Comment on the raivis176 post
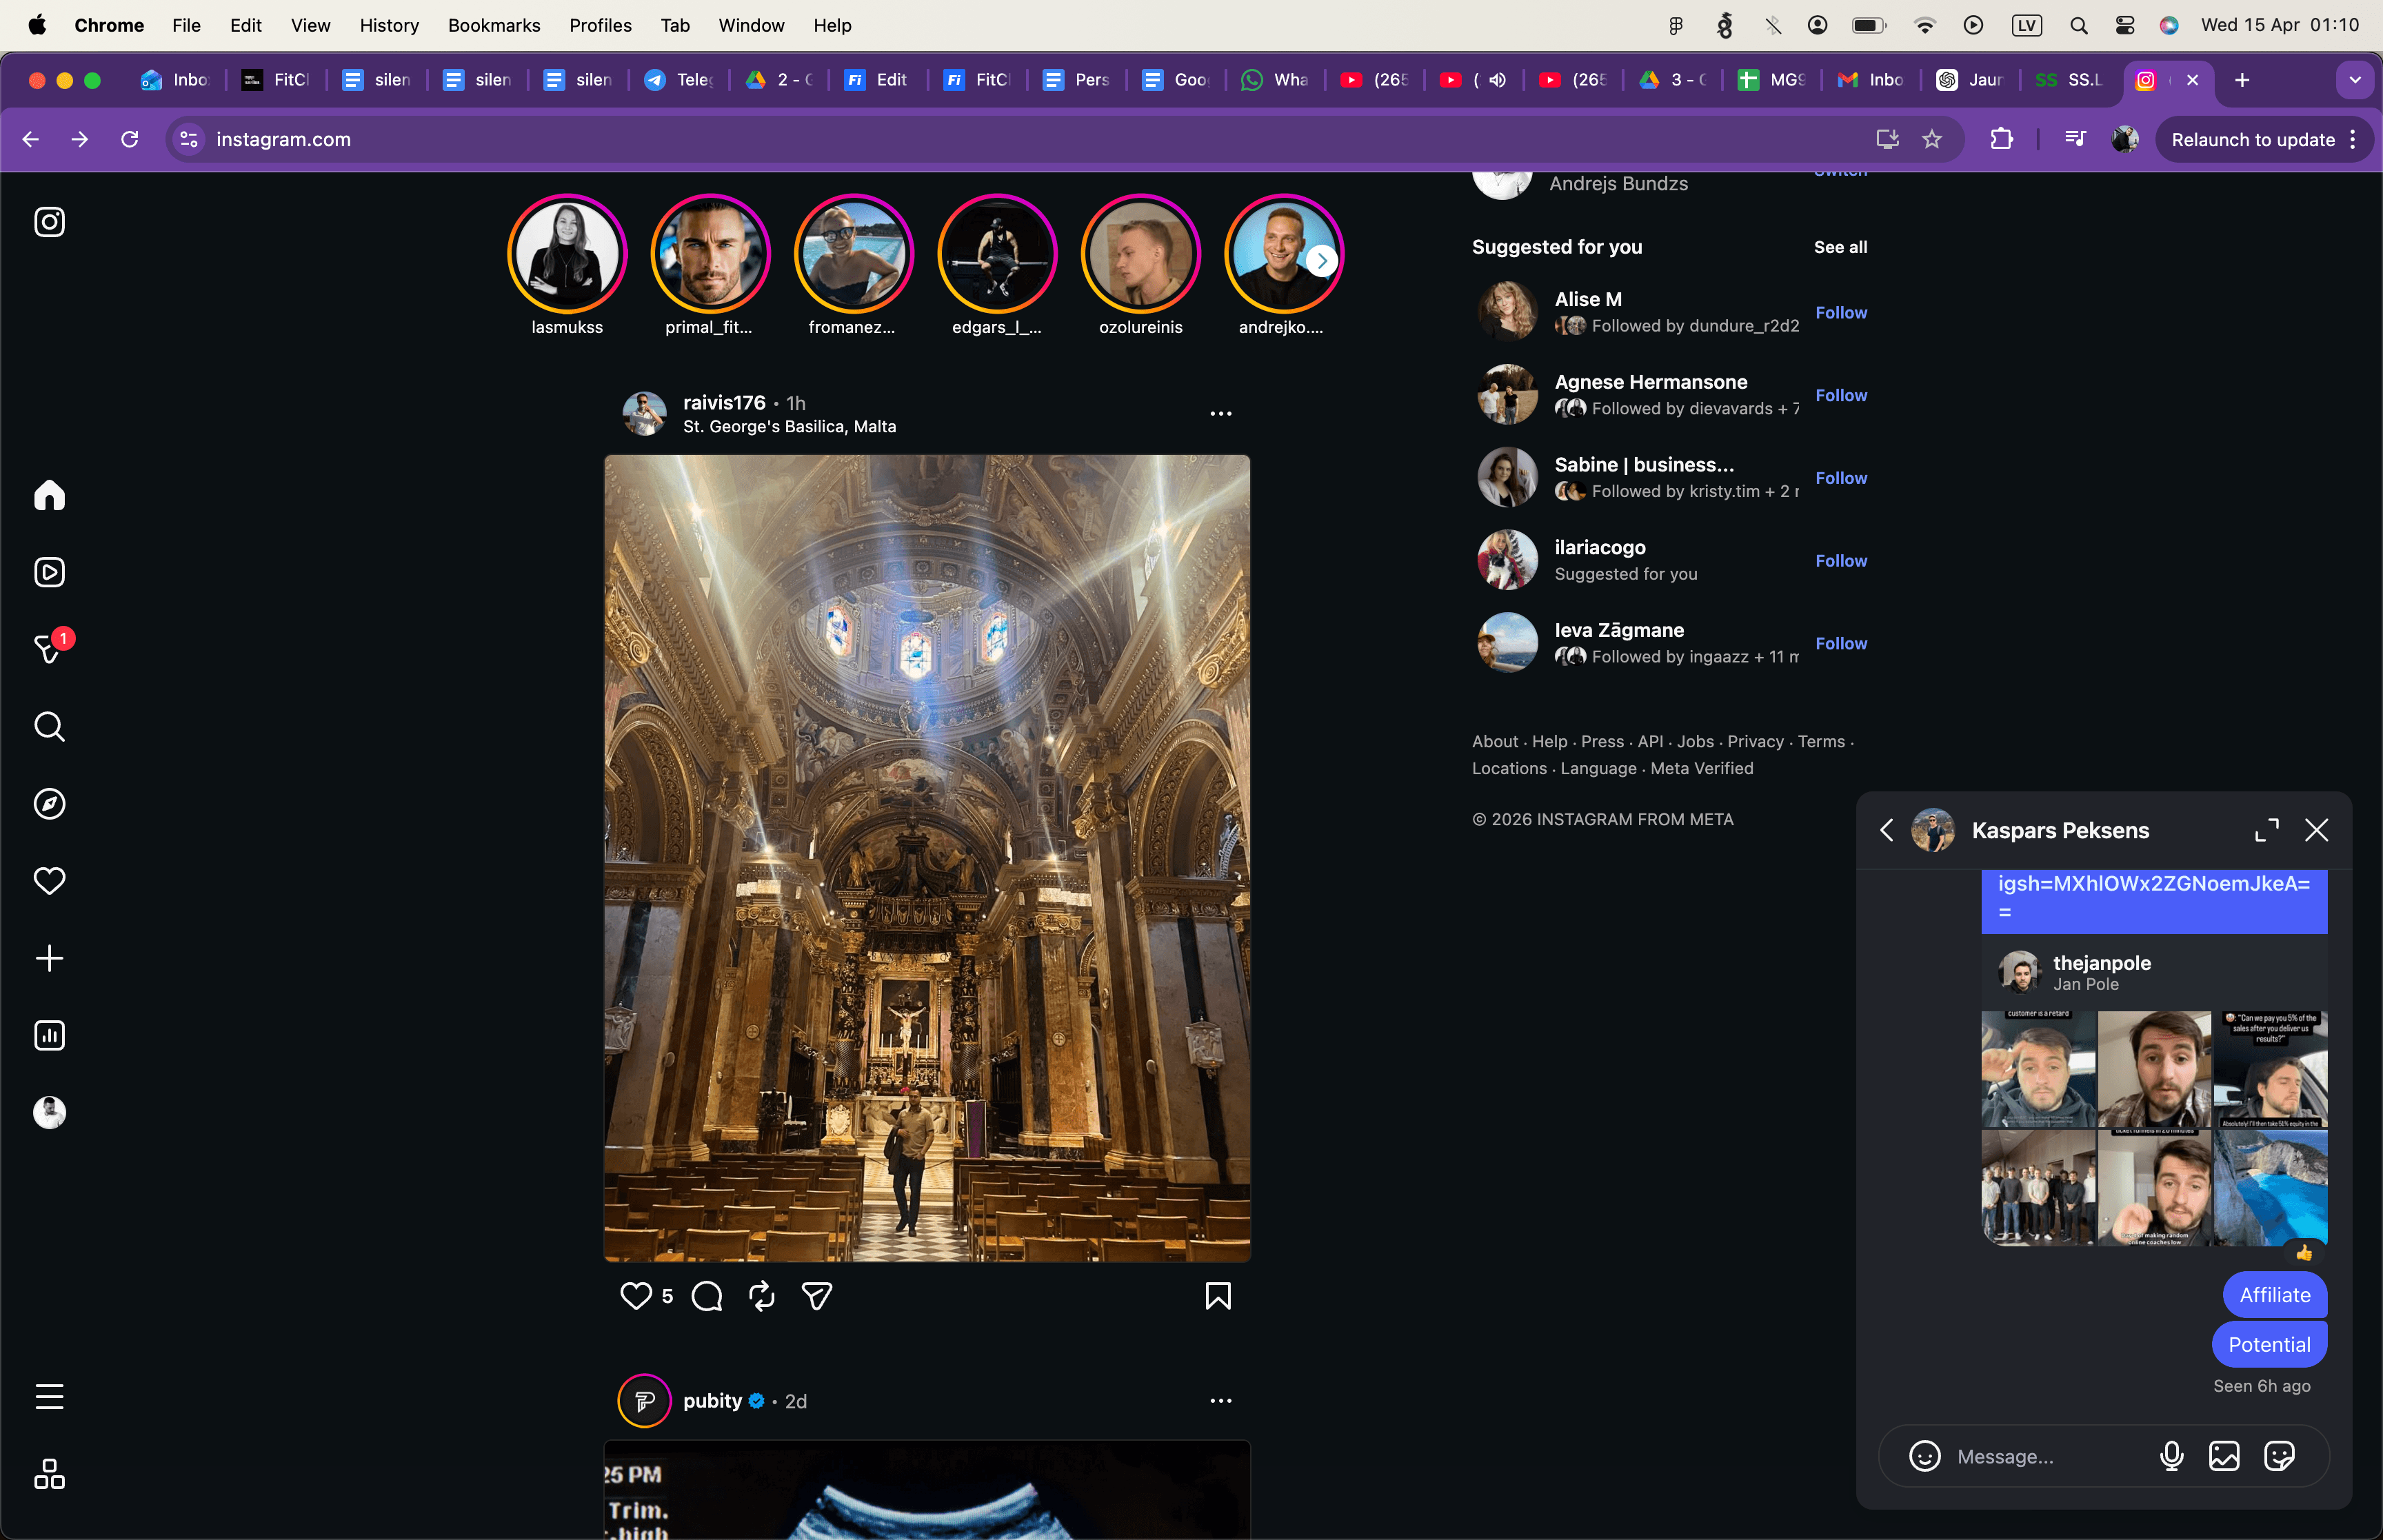2383x1540 pixels. pyautogui.click(x=707, y=1296)
